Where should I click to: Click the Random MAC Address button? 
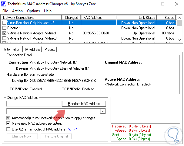click(84, 104)
